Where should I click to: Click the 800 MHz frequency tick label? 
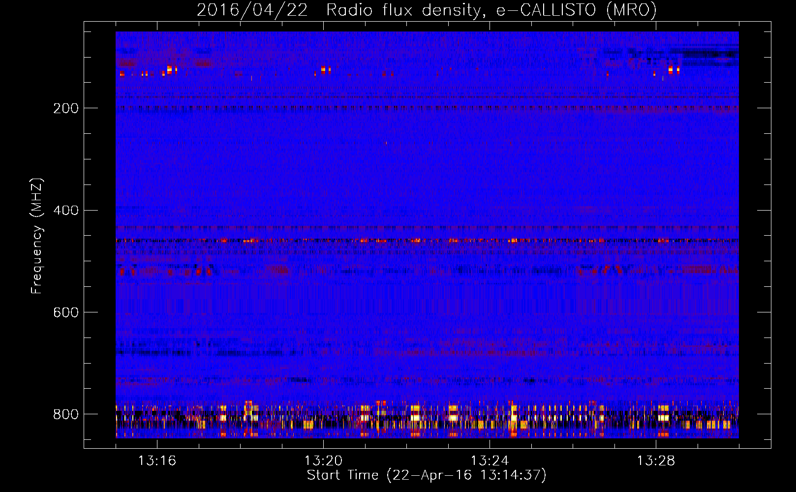tap(66, 414)
